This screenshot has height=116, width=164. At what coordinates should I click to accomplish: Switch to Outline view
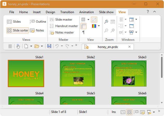click(x=38, y=22)
